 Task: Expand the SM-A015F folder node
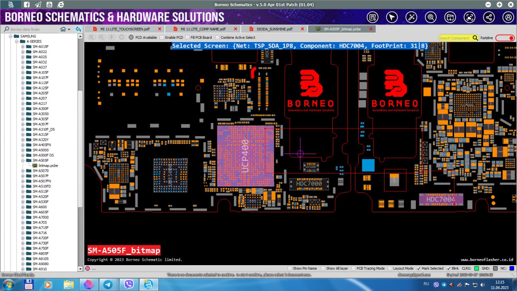(x=23, y=46)
